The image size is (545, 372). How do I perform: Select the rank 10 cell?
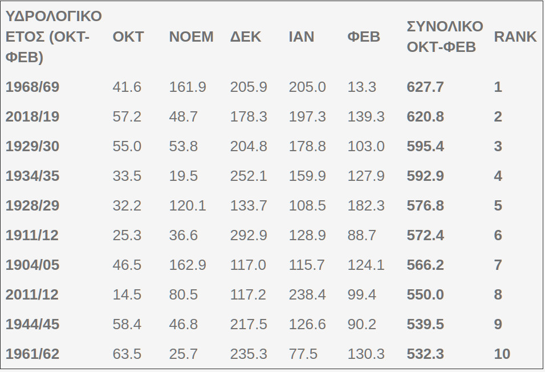pos(502,354)
